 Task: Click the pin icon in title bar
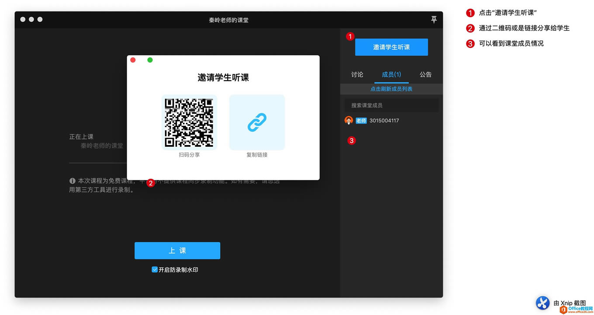coord(434,20)
